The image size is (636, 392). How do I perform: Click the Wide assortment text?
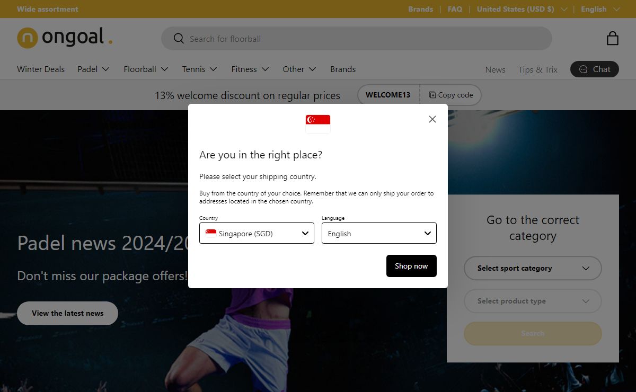pos(47,9)
